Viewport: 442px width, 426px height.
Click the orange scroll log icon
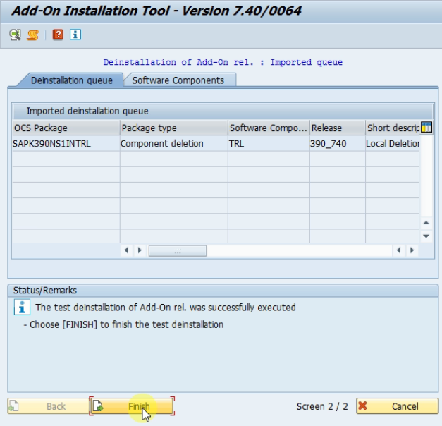pyautogui.click(x=32, y=35)
